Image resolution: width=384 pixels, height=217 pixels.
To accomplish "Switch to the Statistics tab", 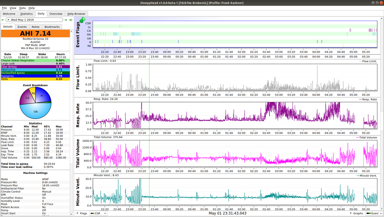I will click(x=26, y=14).
